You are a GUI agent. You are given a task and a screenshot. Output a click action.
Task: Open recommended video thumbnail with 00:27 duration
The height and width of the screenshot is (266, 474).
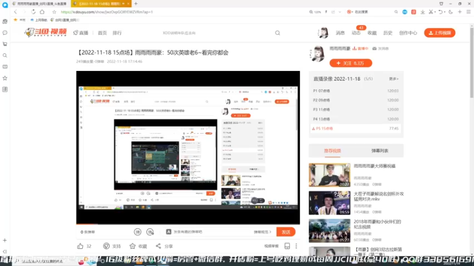pos(329,175)
